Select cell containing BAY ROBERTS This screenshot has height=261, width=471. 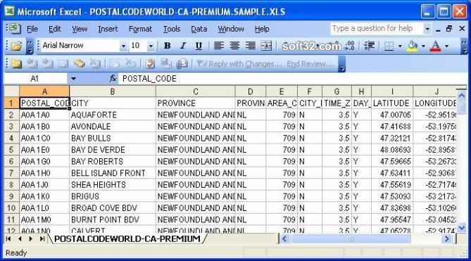pyautogui.click(x=113, y=161)
